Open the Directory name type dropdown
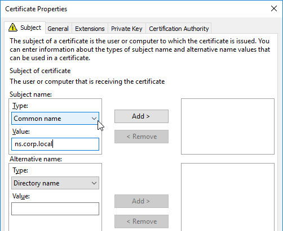This screenshot has width=283, height=231. click(55, 183)
